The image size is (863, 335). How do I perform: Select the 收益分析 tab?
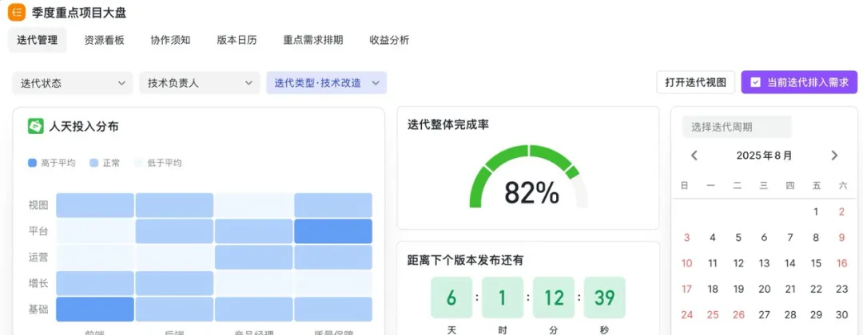click(389, 40)
